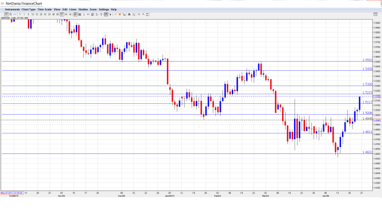382x215 pixels.
Task: Click the red date box on time axis
Action: tap(12, 193)
